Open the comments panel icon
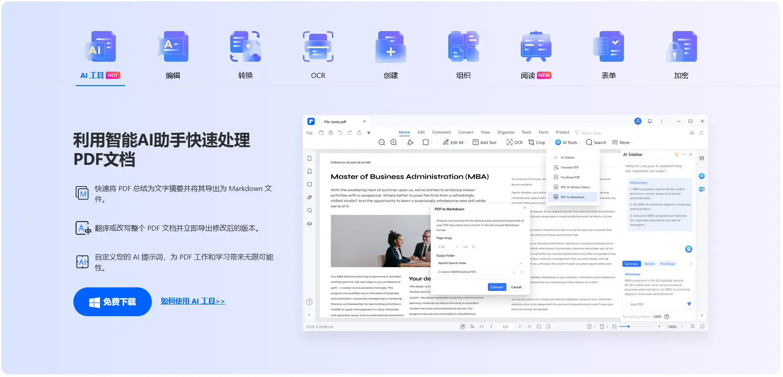783x377 pixels. [x=310, y=185]
